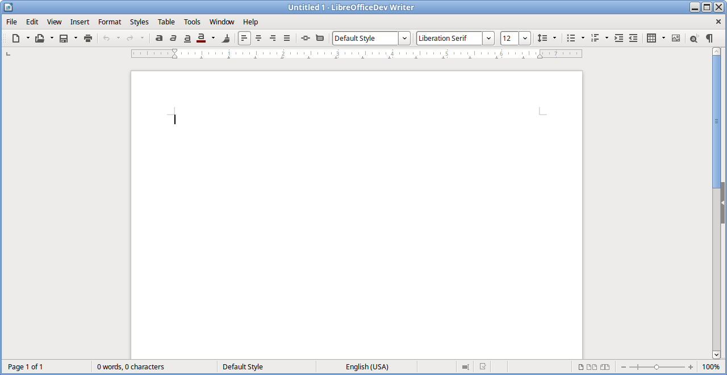
Task: Click 'Page 1 of 1' in the status bar
Action: 26,367
